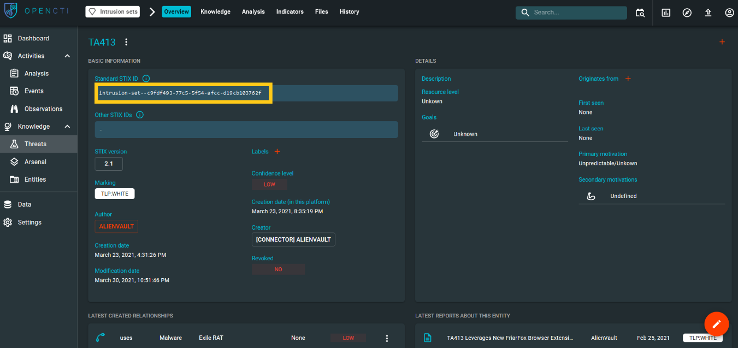Click the Secondary motivations icon
Screen dimensions: 738x348
591,196
